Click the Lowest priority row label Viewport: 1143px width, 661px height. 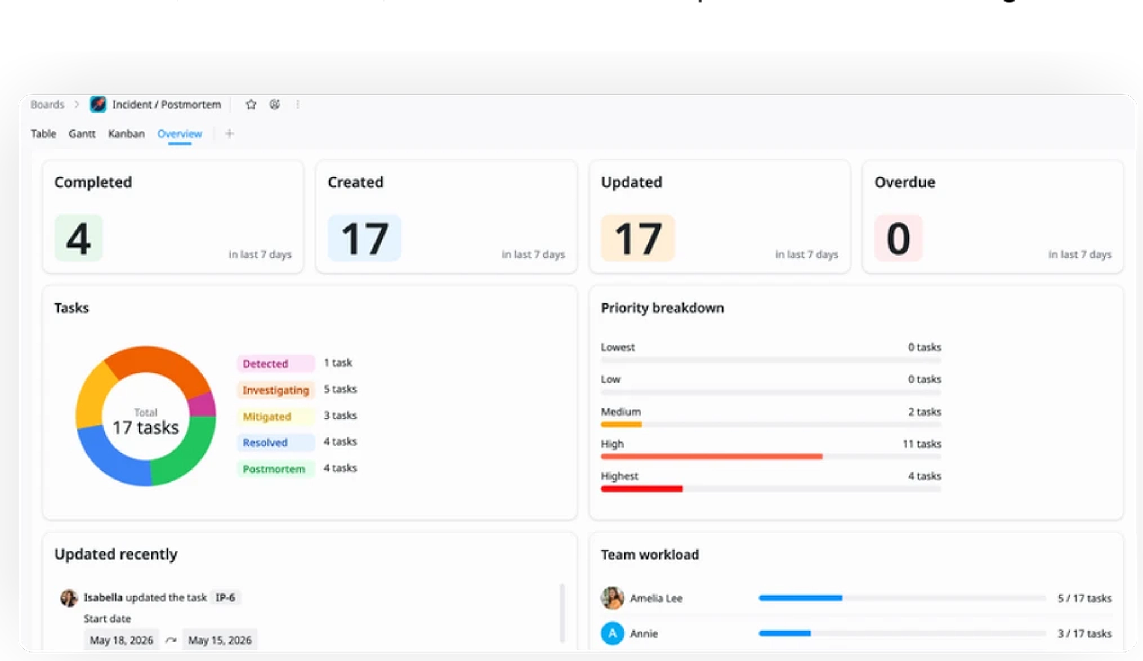618,347
